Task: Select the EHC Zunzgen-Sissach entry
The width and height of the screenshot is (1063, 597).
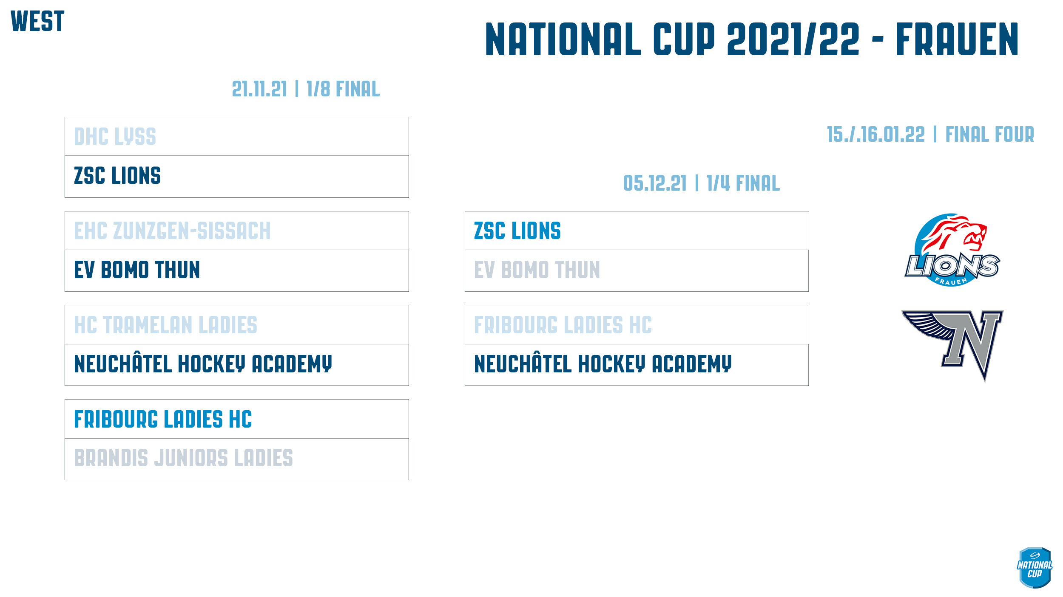Action: coord(172,231)
